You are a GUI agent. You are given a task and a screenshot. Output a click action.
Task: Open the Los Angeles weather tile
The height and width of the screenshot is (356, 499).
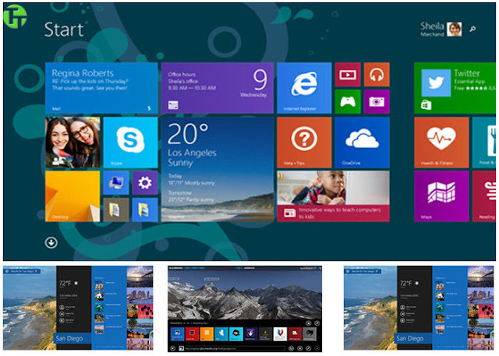218,169
